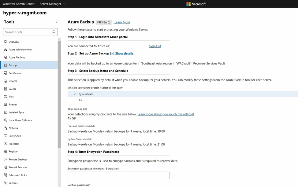Click the Backup tool icon
Image resolution: width=298 pixels, height=187 pixels.
(x=6, y=65)
